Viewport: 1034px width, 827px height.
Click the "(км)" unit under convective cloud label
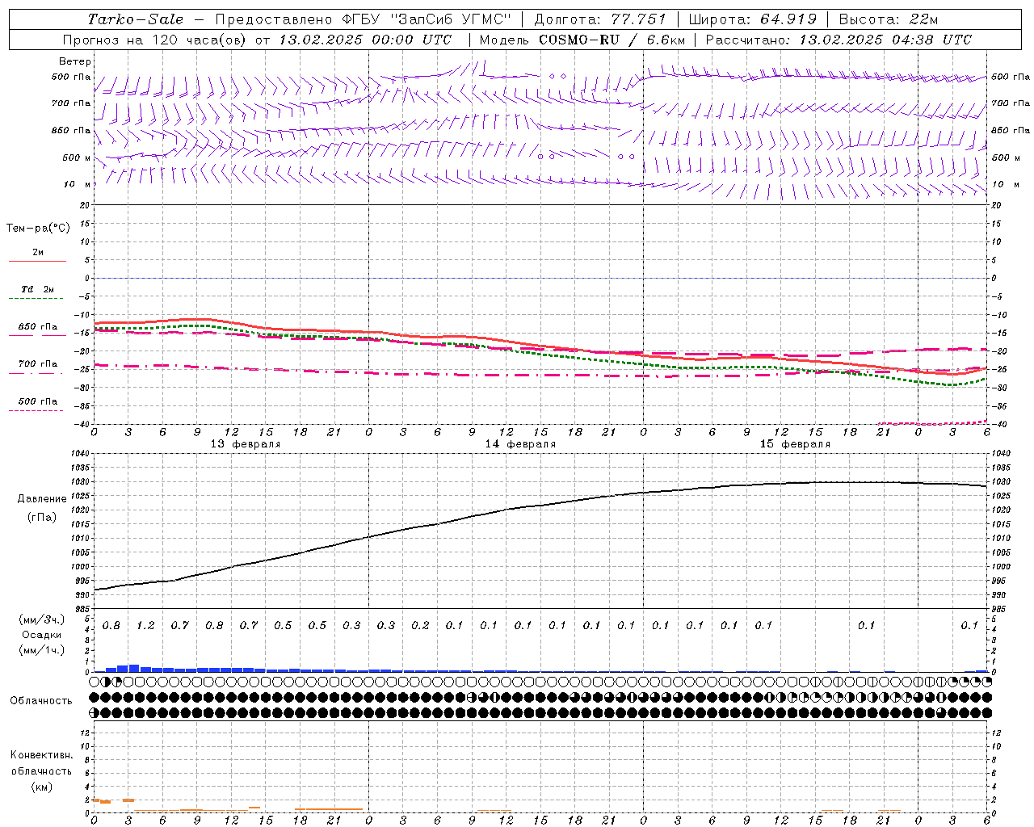tap(42, 787)
